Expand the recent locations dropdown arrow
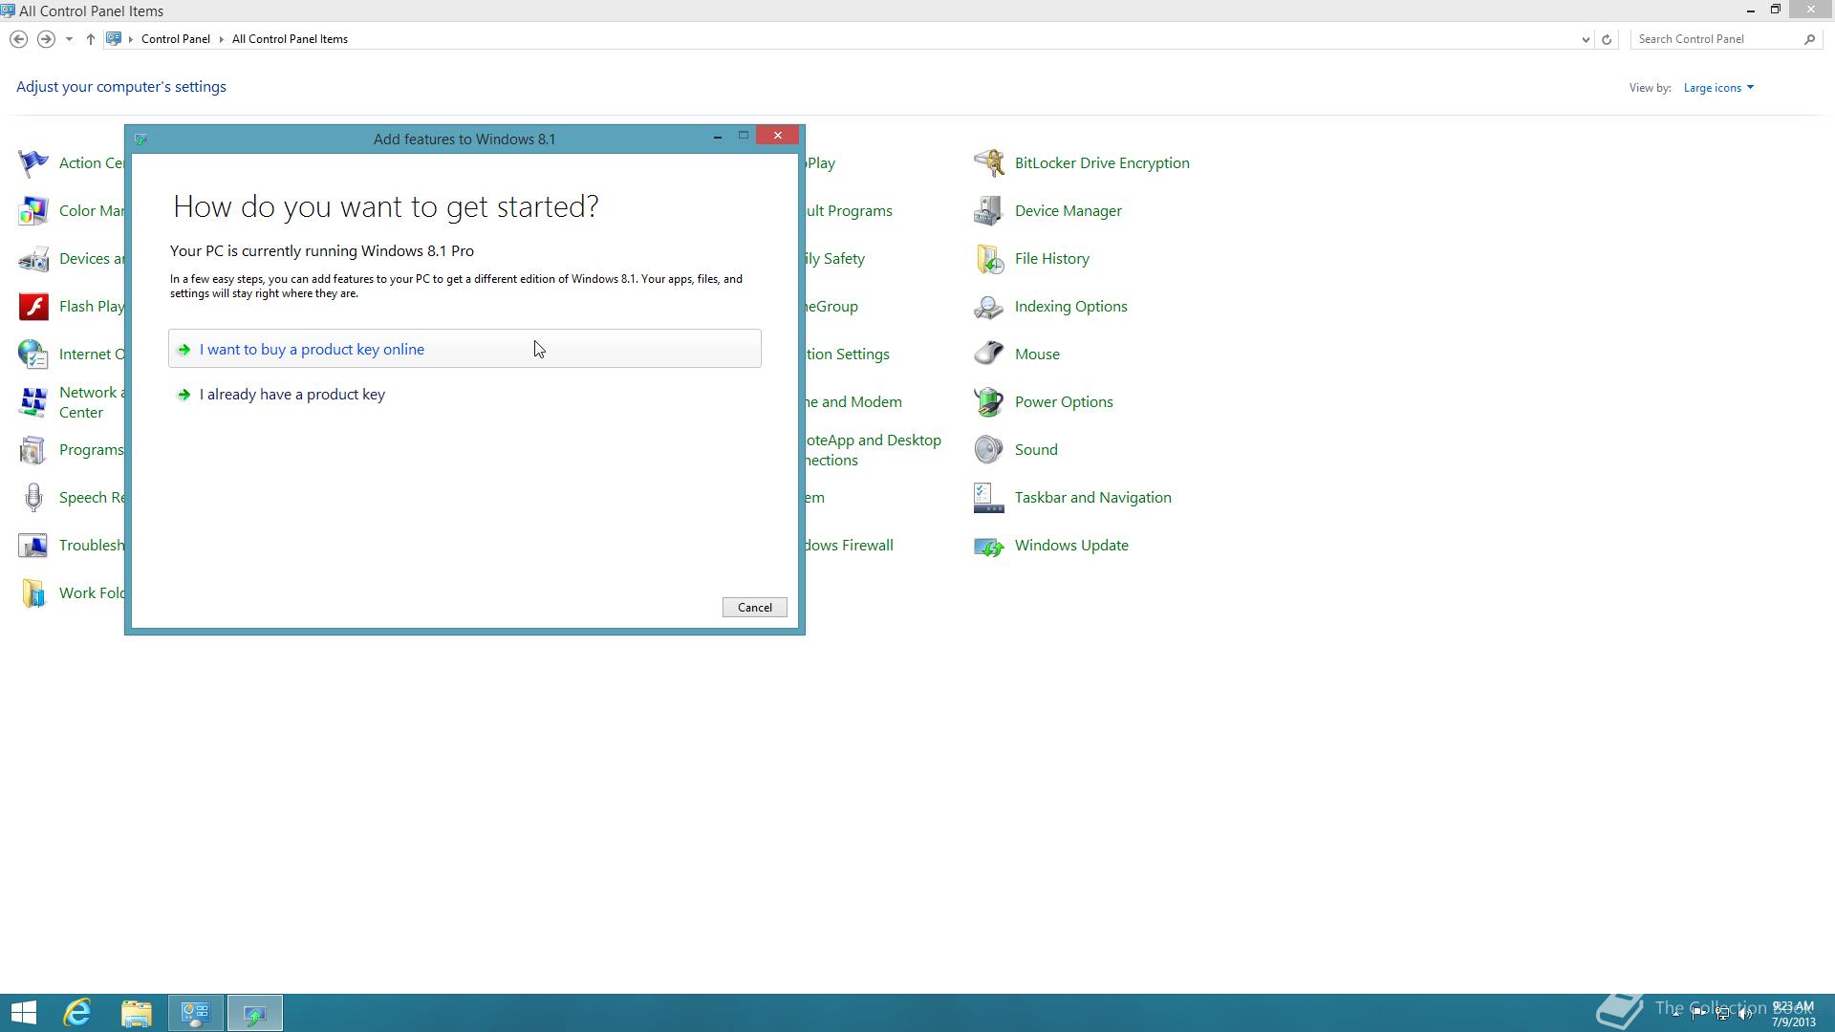The width and height of the screenshot is (1835, 1032). click(x=69, y=39)
